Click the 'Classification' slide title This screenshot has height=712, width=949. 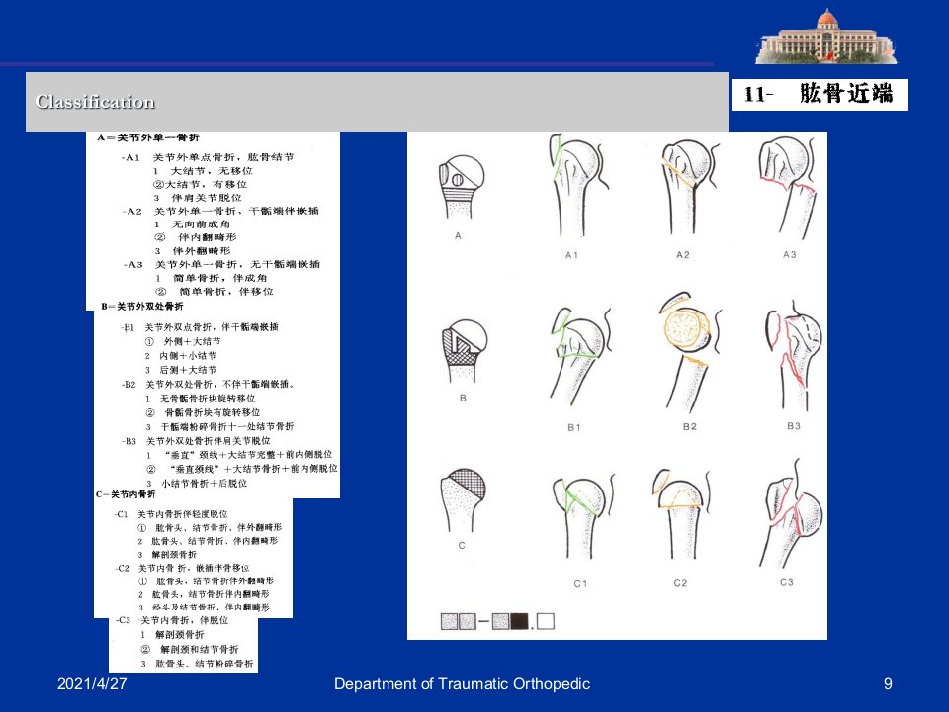pos(95,102)
